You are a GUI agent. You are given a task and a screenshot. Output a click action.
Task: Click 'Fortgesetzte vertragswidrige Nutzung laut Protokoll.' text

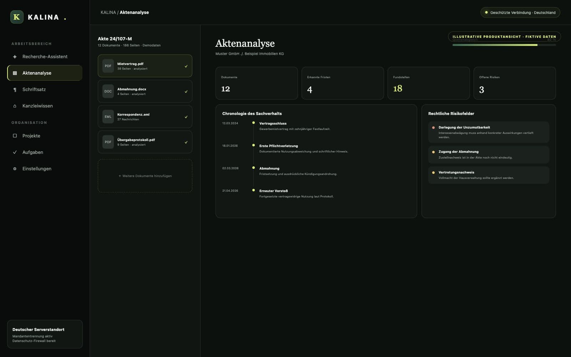(x=297, y=196)
